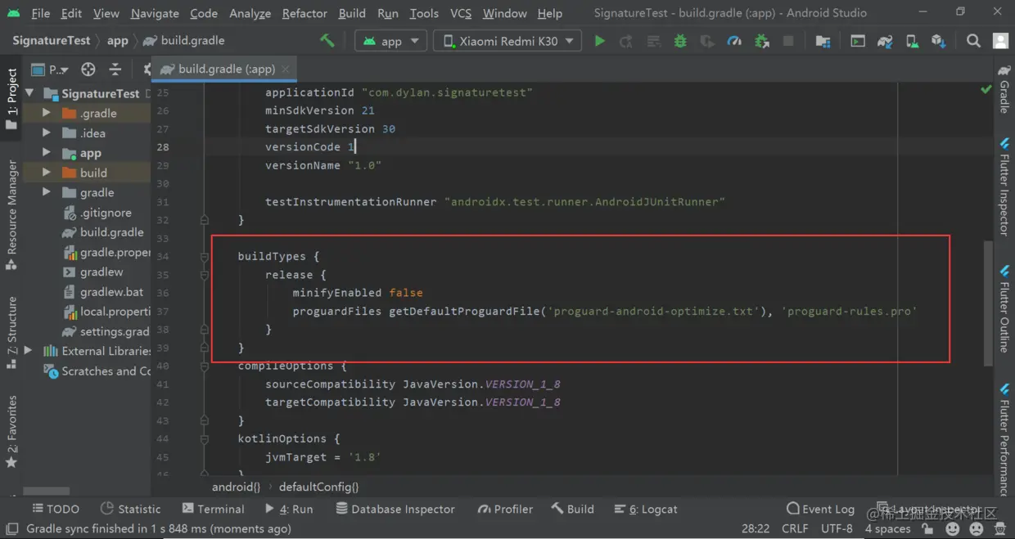
Task: Expand the .gradle folder arrow
Action: coord(47,113)
